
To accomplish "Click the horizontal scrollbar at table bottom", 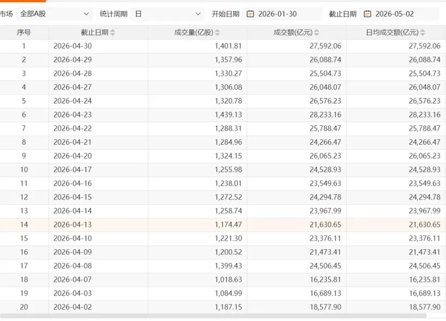I will 213,316.
